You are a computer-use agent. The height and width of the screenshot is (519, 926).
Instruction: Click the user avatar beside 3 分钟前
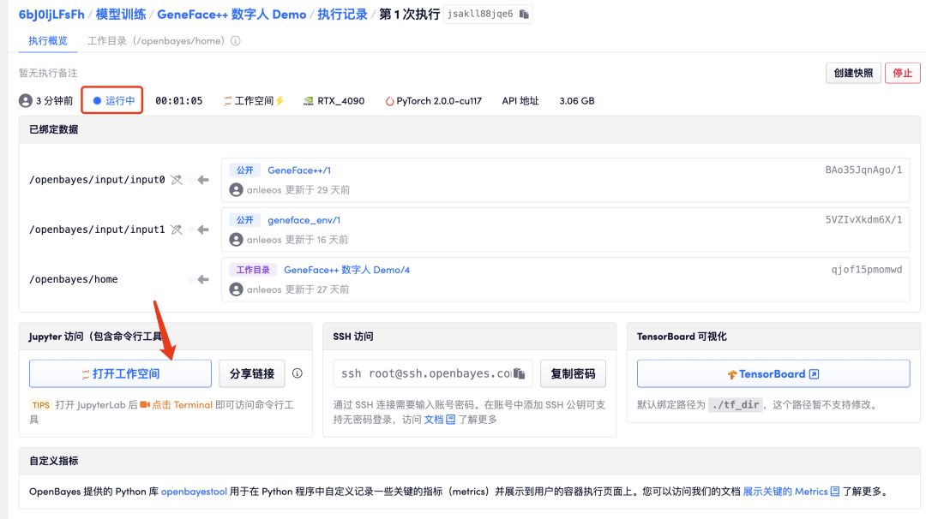26,101
